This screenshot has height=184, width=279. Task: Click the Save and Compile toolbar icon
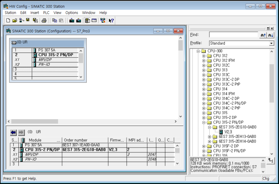pyautogui.click(x=35, y=21)
